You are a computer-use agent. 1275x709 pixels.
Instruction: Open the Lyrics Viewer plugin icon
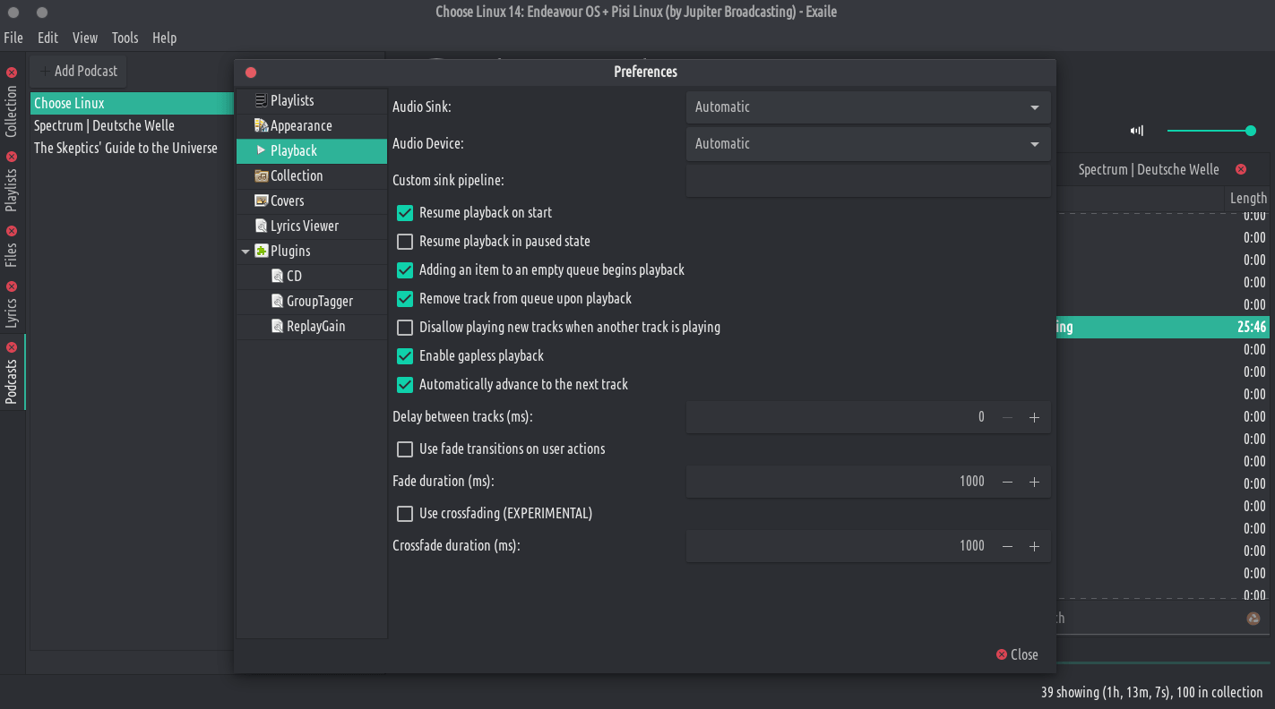click(x=261, y=226)
